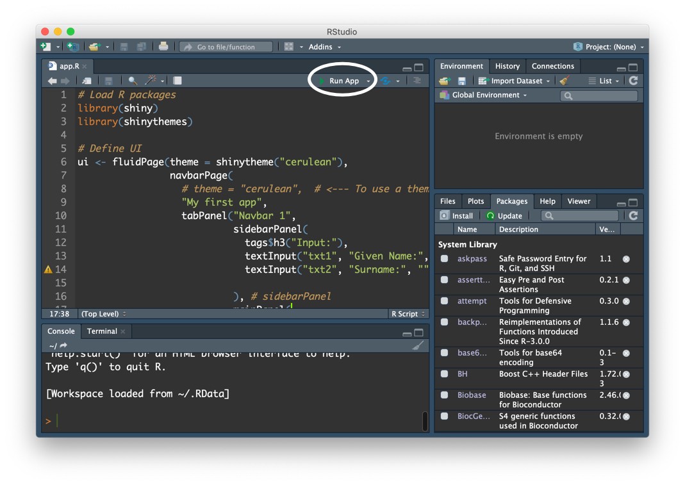Viewport: 685px width, 485px height.
Task: Open the attempt package link
Action: [472, 300]
